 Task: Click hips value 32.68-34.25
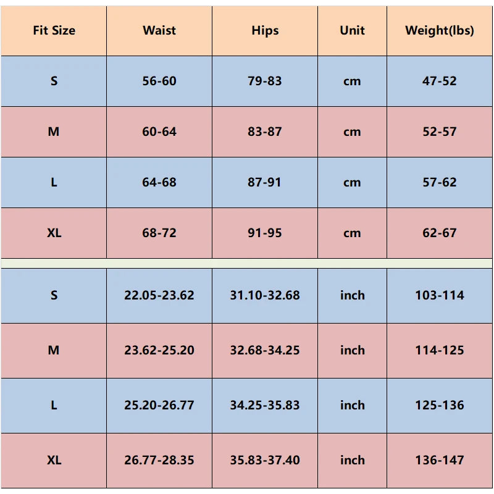click(x=265, y=350)
